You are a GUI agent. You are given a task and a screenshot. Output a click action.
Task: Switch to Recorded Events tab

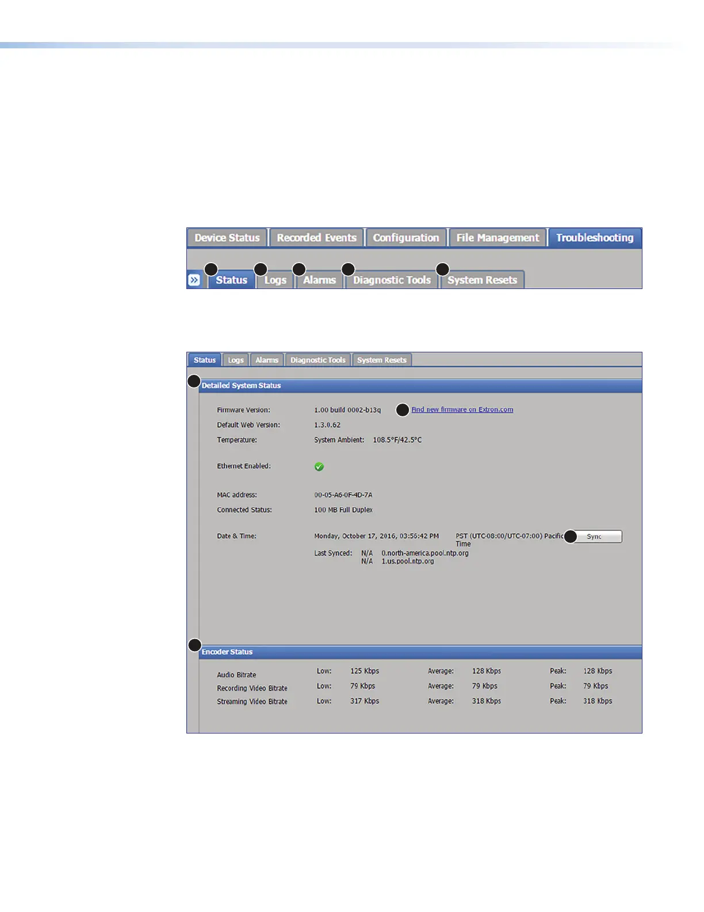pyautogui.click(x=316, y=238)
